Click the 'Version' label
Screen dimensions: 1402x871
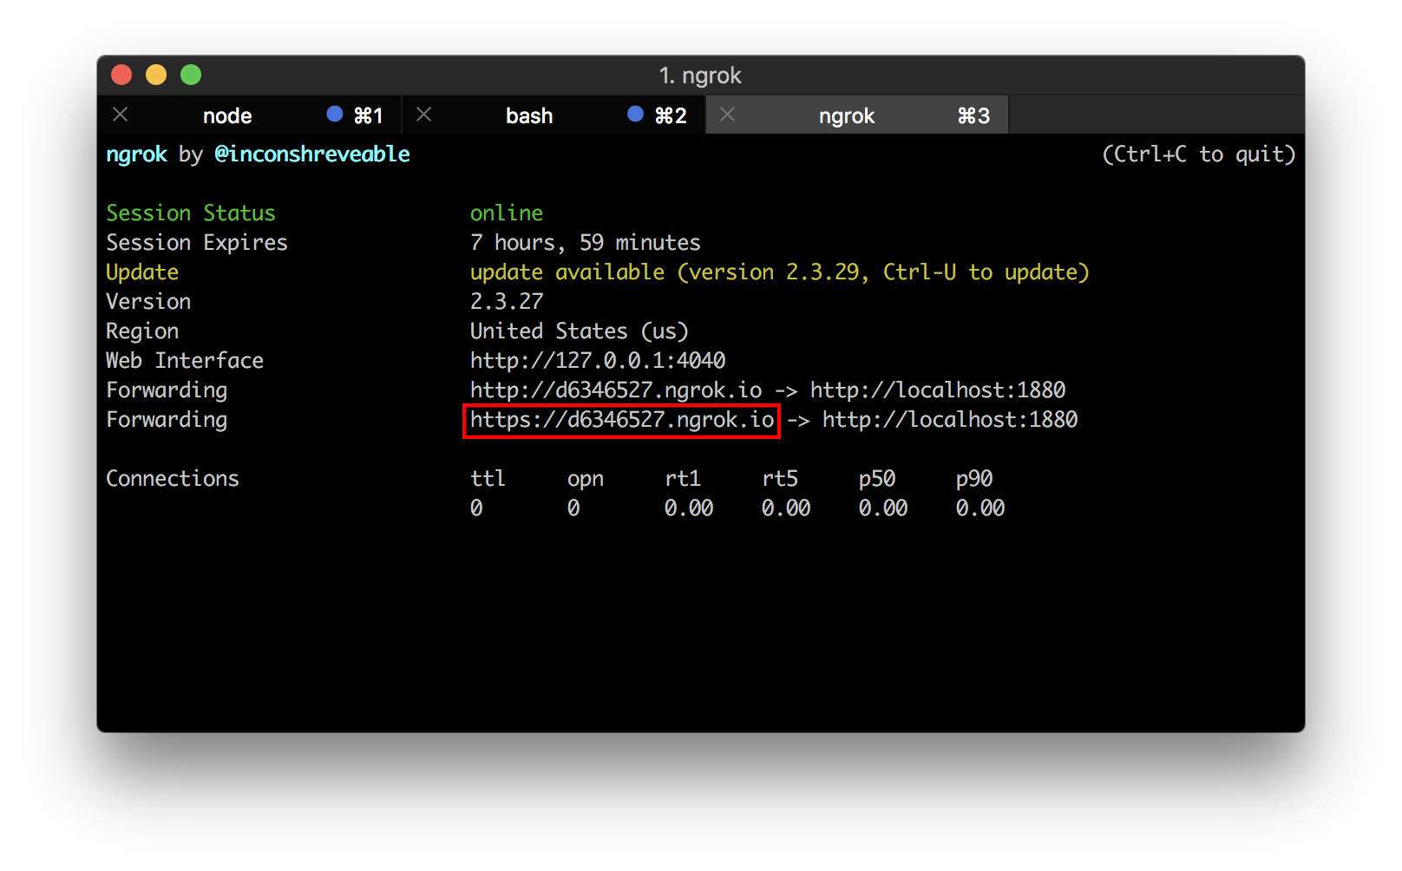click(148, 302)
